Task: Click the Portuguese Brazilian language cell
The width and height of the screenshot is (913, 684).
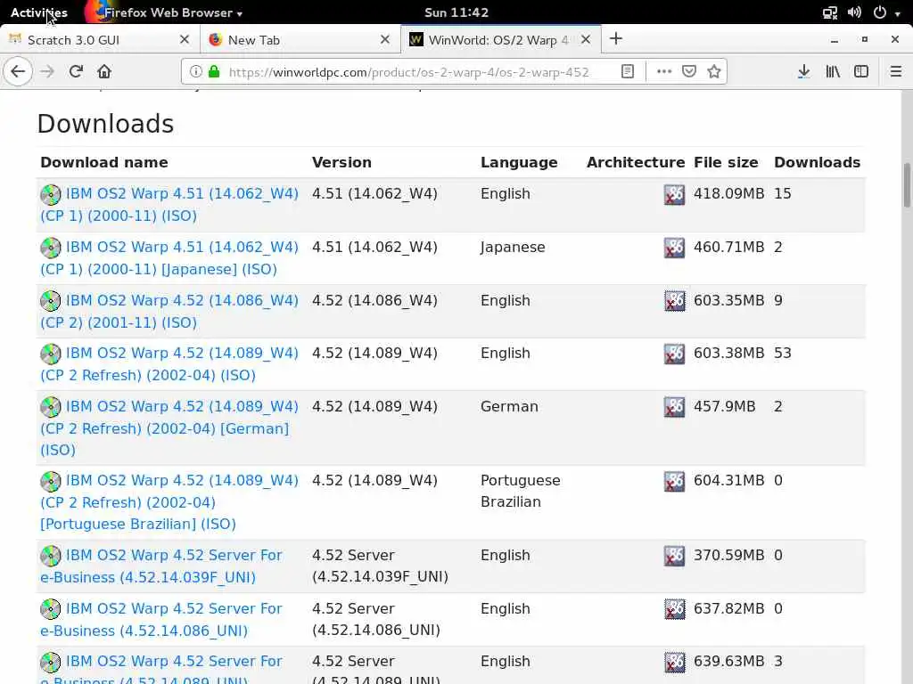Action: pos(520,491)
